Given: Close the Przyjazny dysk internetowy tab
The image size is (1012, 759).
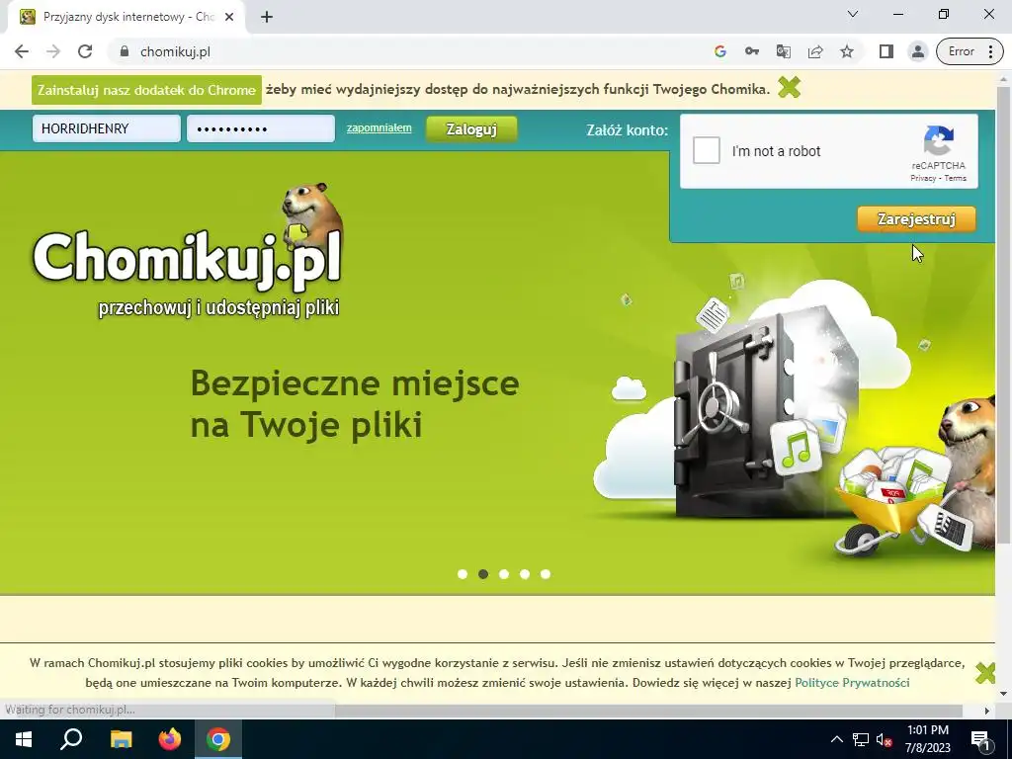Looking at the screenshot, I should 229,17.
